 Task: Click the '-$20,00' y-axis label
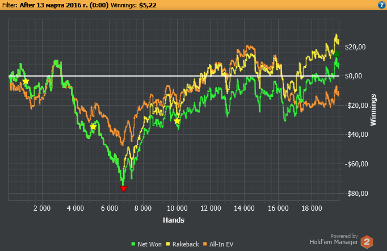point(356,106)
